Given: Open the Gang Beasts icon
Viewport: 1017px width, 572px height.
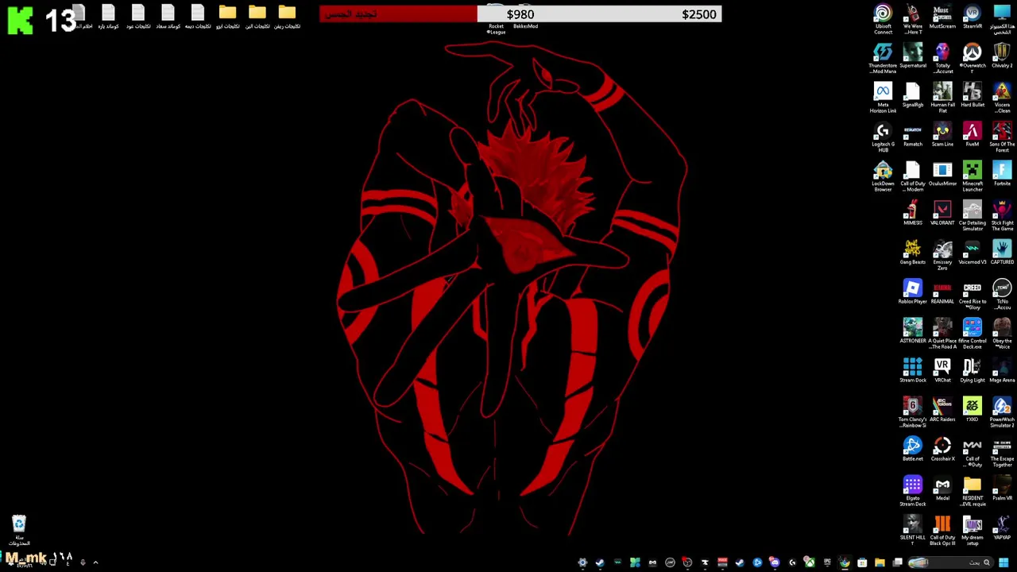Looking at the screenshot, I should (x=912, y=253).
